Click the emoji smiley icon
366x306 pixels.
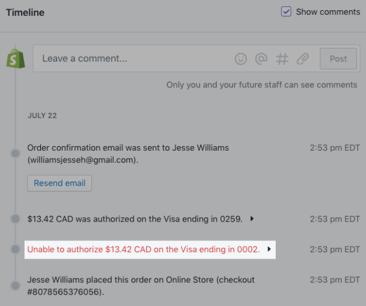tap(240, 59)
